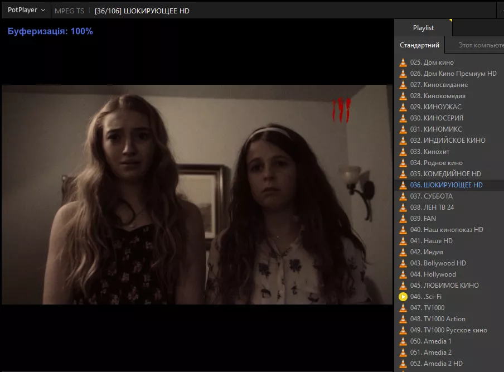
Task: Select playlist item 044. Hollywood
Action: tap(449, 274)
